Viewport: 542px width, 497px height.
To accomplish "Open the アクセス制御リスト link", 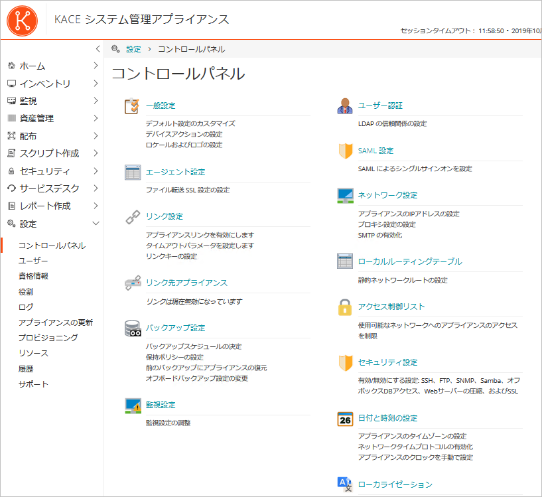I will coord(391,307).
